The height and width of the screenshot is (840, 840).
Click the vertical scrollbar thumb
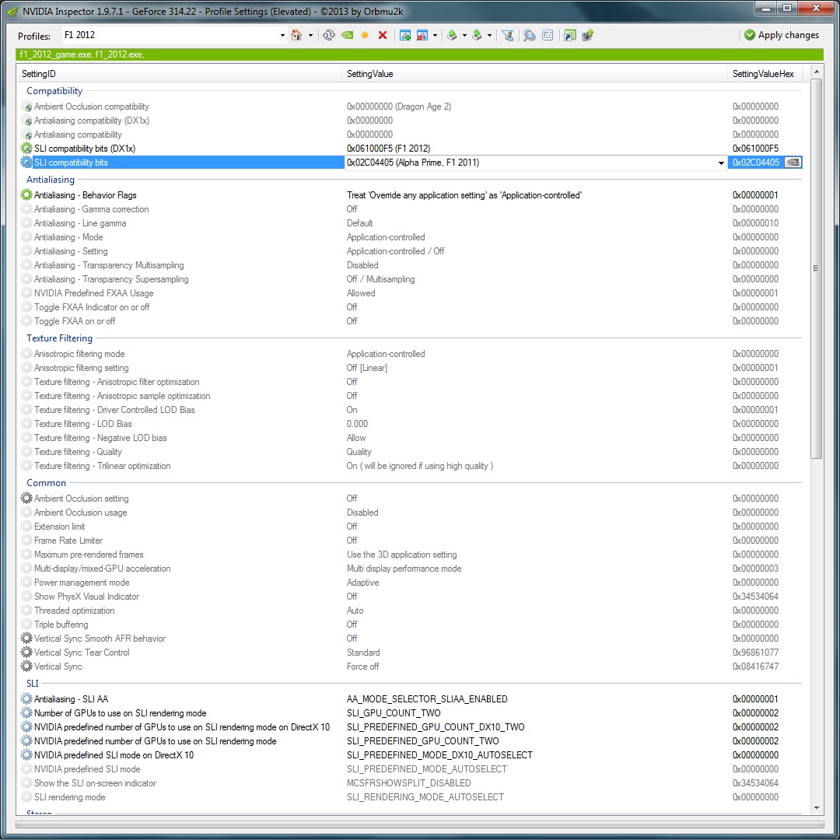(x=816, y=268)
